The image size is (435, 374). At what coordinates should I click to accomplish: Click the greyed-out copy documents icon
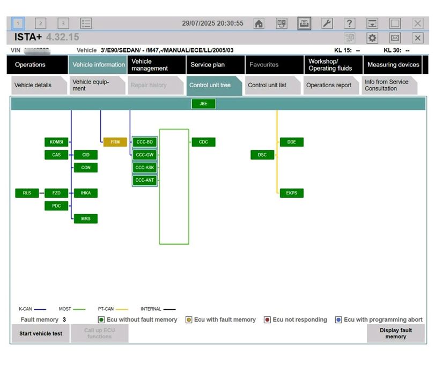click(350, 38)
